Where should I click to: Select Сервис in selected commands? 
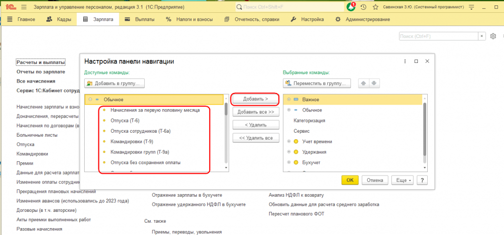pos(302,131)
